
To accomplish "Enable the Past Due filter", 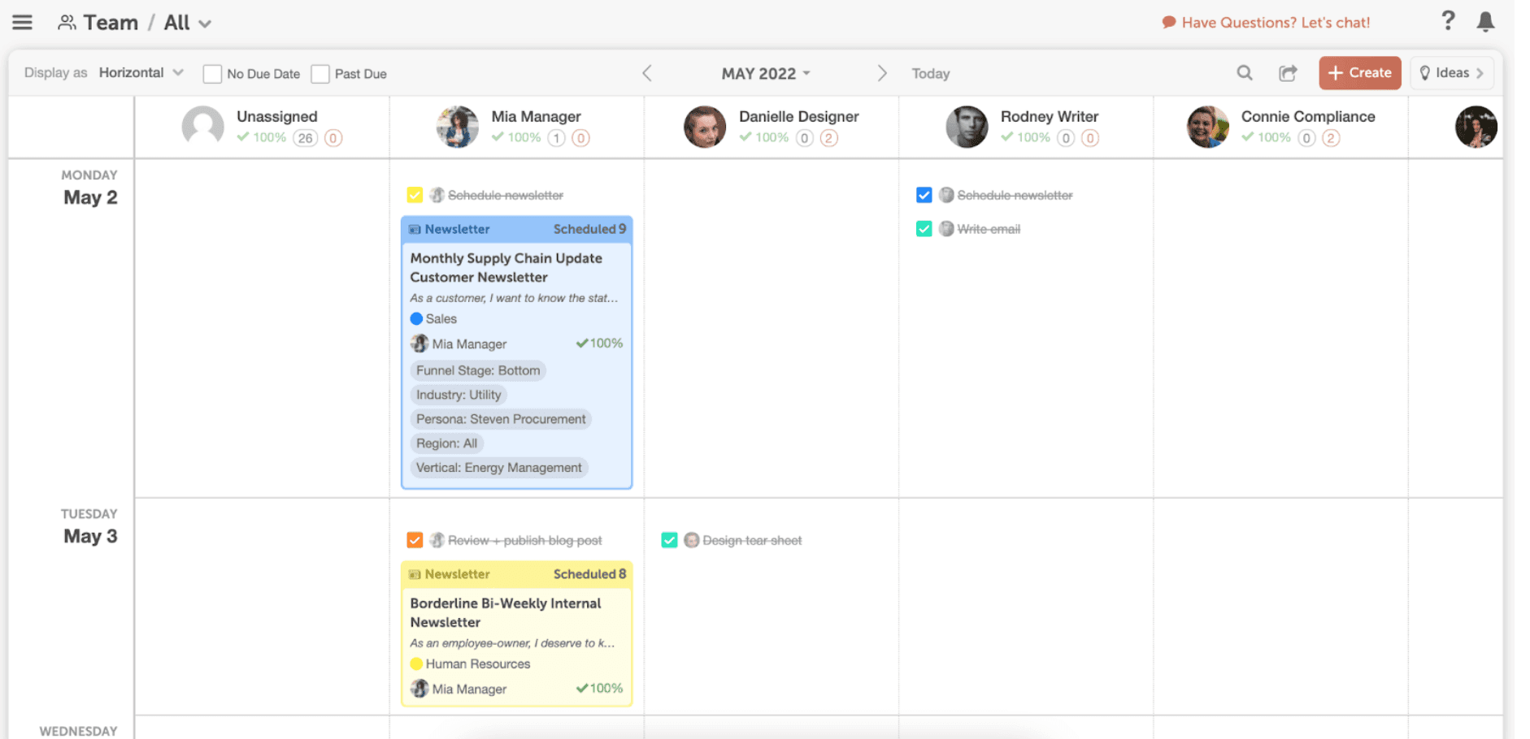I will 321,73.
